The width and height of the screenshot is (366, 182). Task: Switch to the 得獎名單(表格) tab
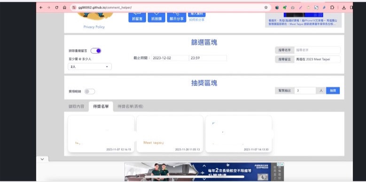point(130,106)
